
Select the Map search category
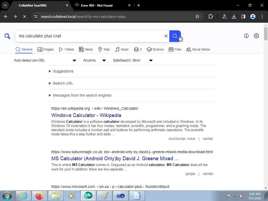tap(104, 49)
